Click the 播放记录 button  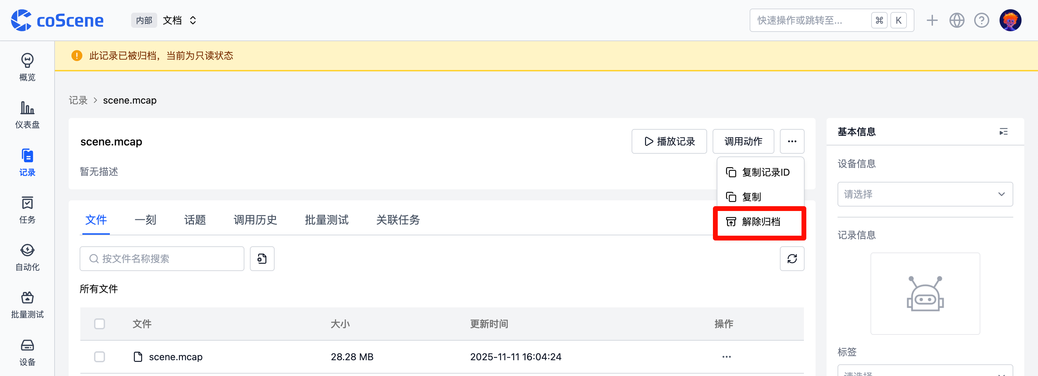[669, 141]
